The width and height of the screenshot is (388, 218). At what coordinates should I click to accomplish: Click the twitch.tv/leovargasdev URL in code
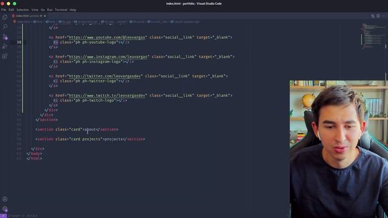click(107, 96)
